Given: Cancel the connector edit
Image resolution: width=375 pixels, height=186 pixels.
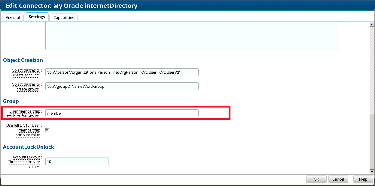Looking at the screenshot, I should click(338, 179).
